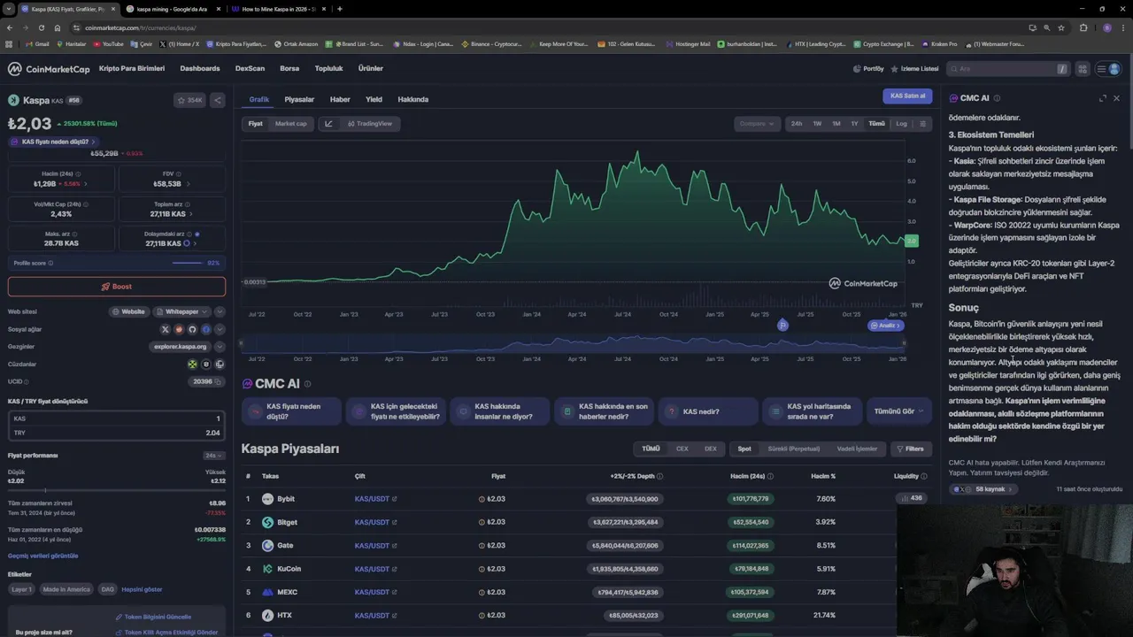Select Market cap chart mode
The width and height of the screenshot is (1133, 637).
(291, 124)
